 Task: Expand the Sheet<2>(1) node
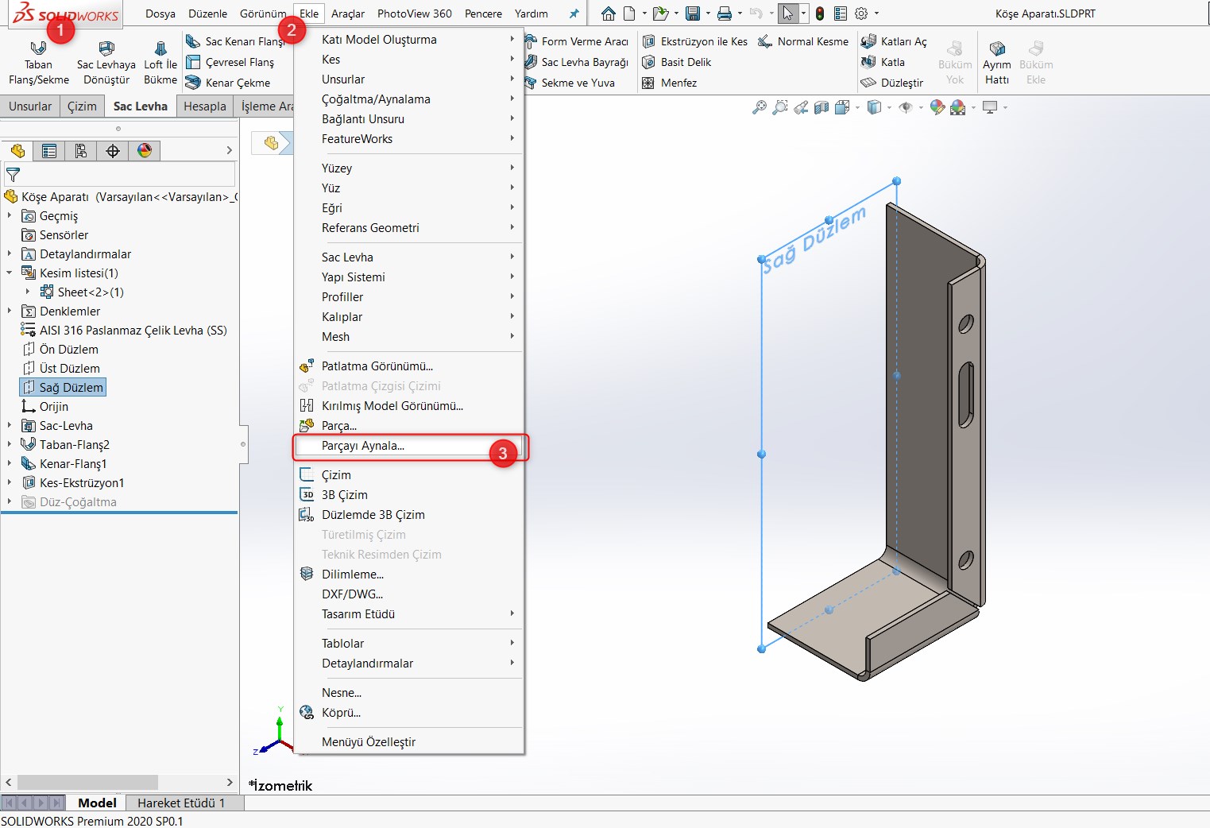tap(28, 292)
